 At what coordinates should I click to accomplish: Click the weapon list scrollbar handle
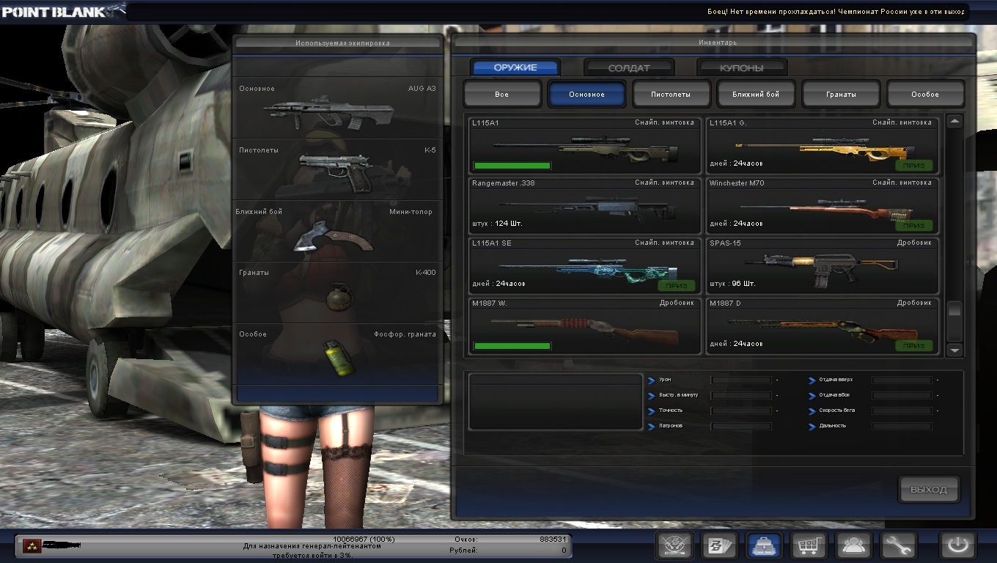954,310
